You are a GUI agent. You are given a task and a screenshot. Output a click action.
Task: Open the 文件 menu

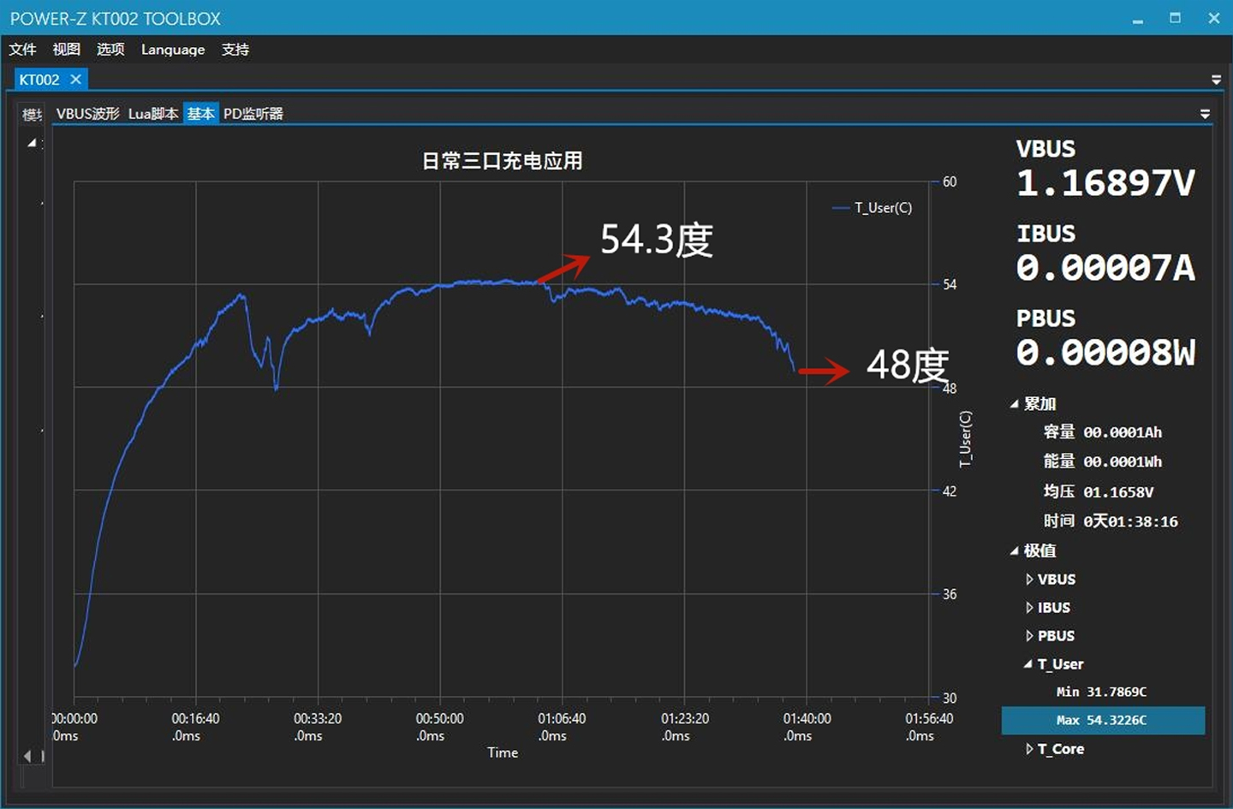coord(22,50)
